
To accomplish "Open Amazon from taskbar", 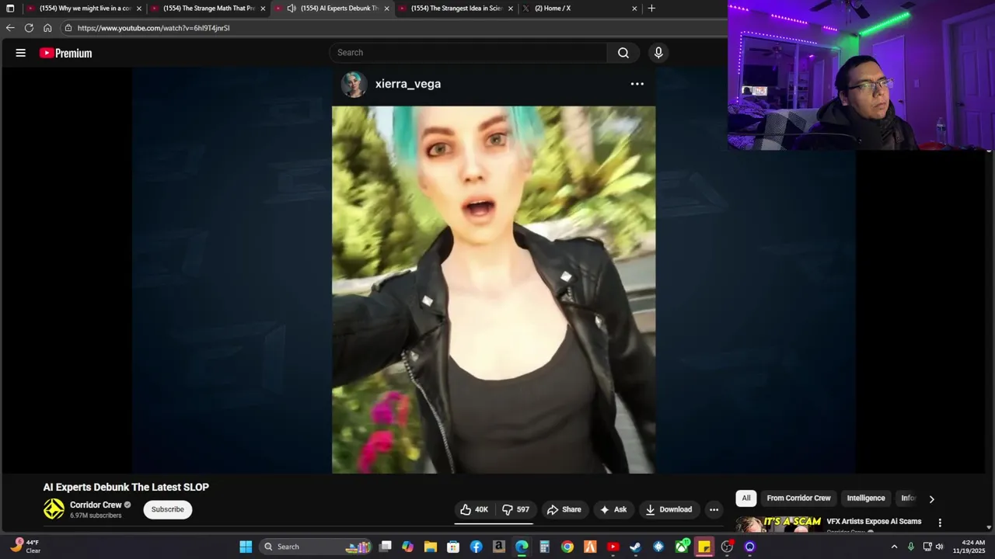I will (x=499, y=547).
